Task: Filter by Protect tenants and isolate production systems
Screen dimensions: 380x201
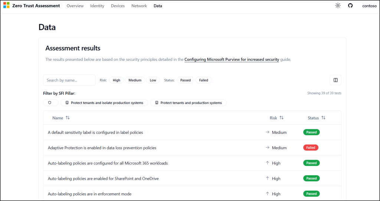Action: (x=104, y=103)
